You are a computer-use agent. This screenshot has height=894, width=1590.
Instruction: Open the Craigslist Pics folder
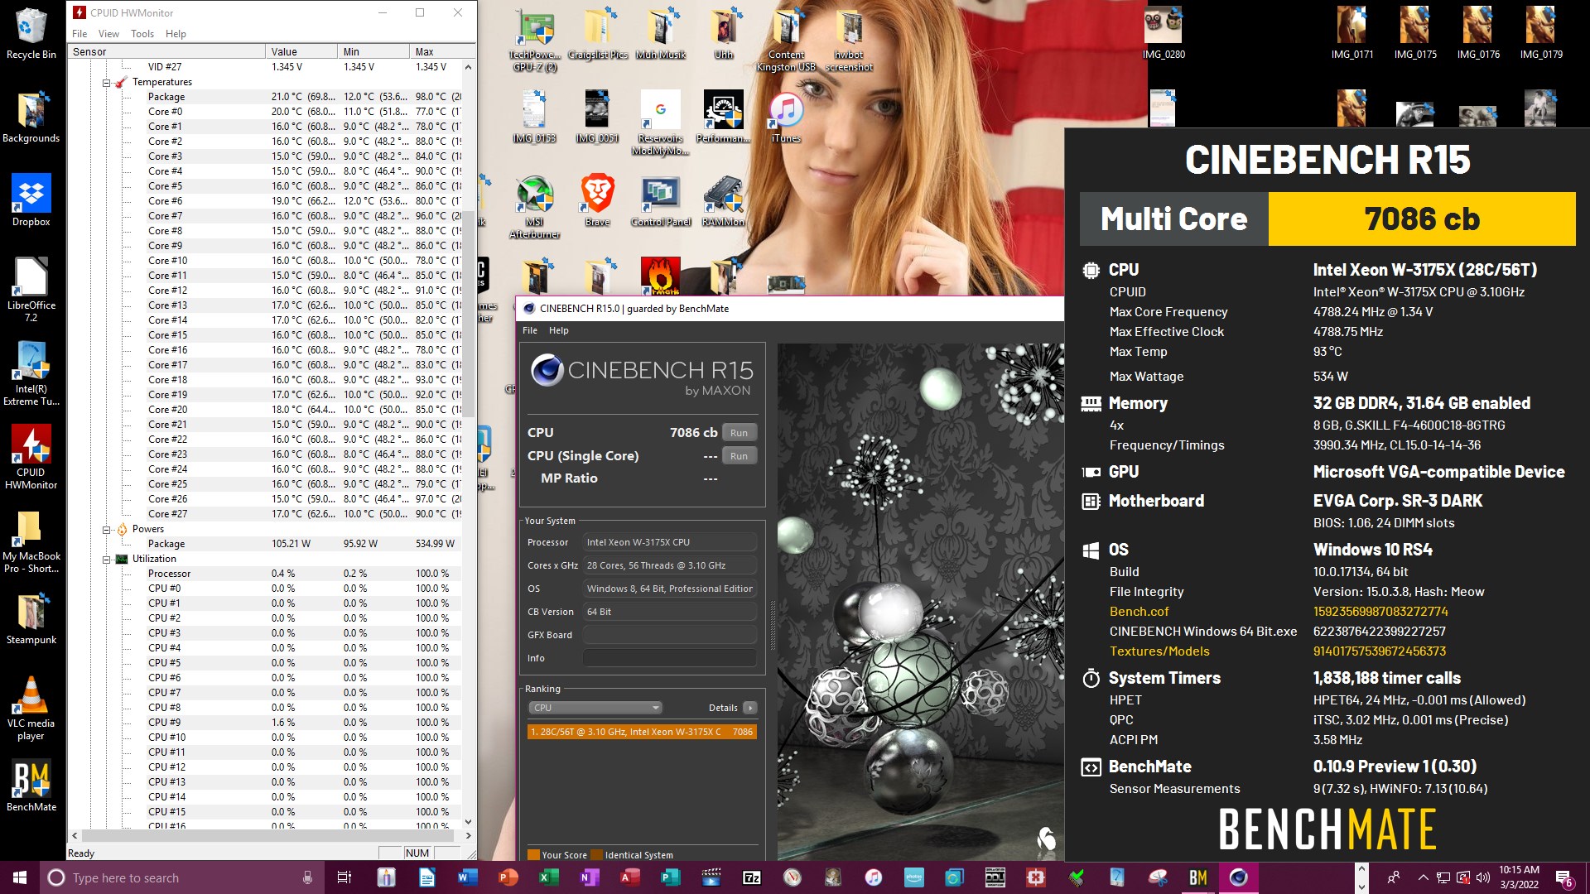[597, 33]
